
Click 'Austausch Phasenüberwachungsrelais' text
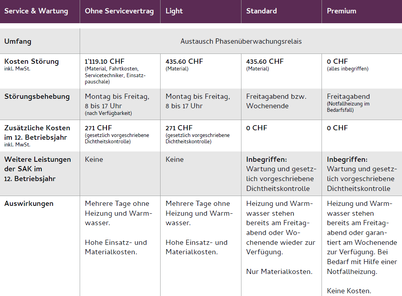tap(241, 41)
